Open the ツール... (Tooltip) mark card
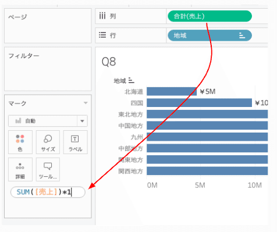The height and width of the screenshot is (232, 277). click(x=48, y=169)
